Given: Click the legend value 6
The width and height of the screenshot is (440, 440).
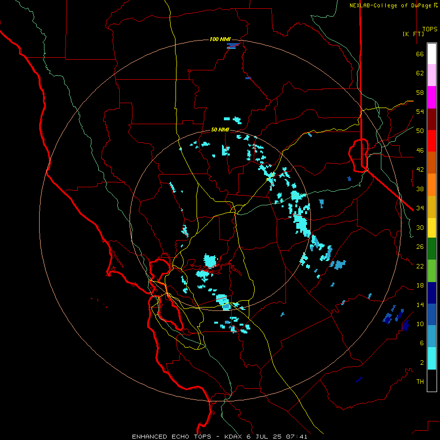Looking at the screenshot, I should (422, 343).
